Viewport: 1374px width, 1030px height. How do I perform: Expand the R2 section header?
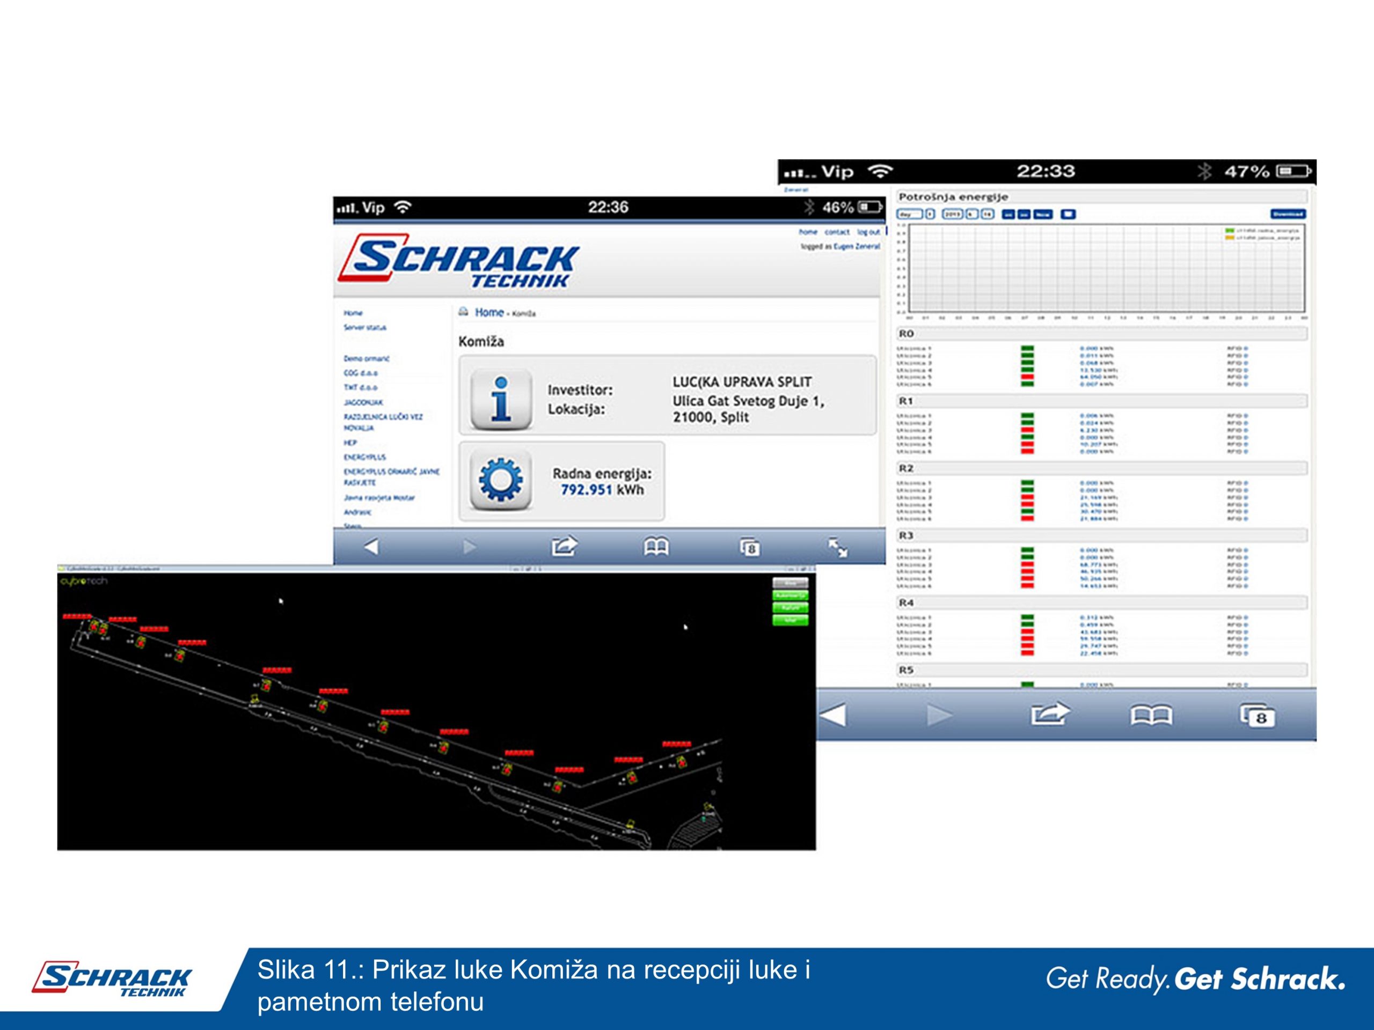1102,468
